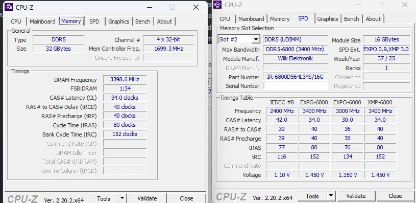This screenshot has width=416, height=203.
Task: Switch to Graphics tab in left window
Action: coord(118,21)
